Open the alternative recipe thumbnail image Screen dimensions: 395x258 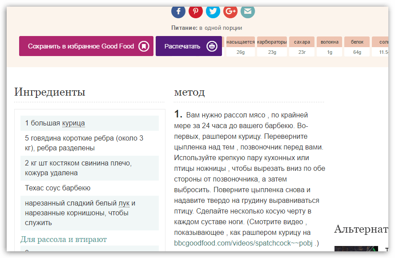point(356,251)
